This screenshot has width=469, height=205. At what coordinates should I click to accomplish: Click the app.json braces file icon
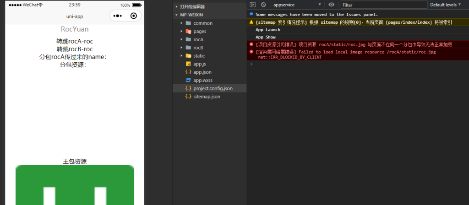pos(188,72)
